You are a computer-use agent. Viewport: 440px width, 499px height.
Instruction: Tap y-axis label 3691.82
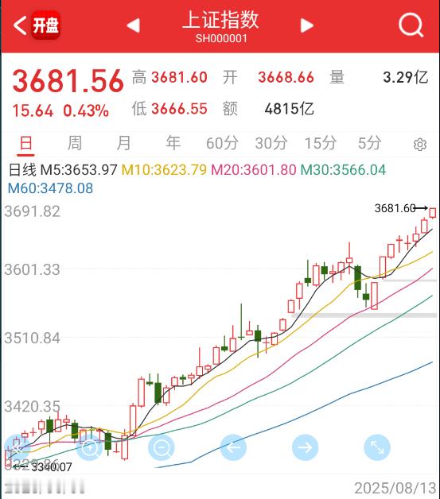[x=32, y=211]
